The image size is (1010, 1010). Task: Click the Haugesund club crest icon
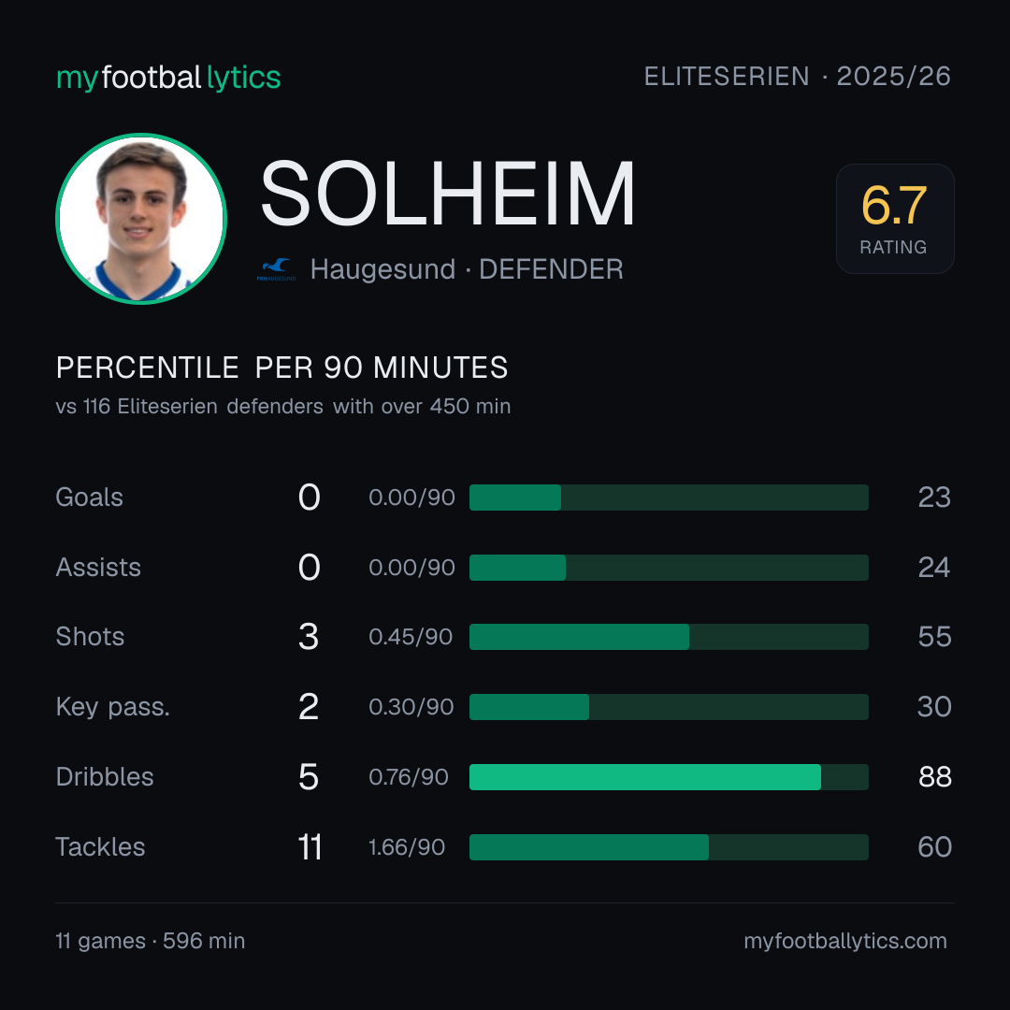276,269
